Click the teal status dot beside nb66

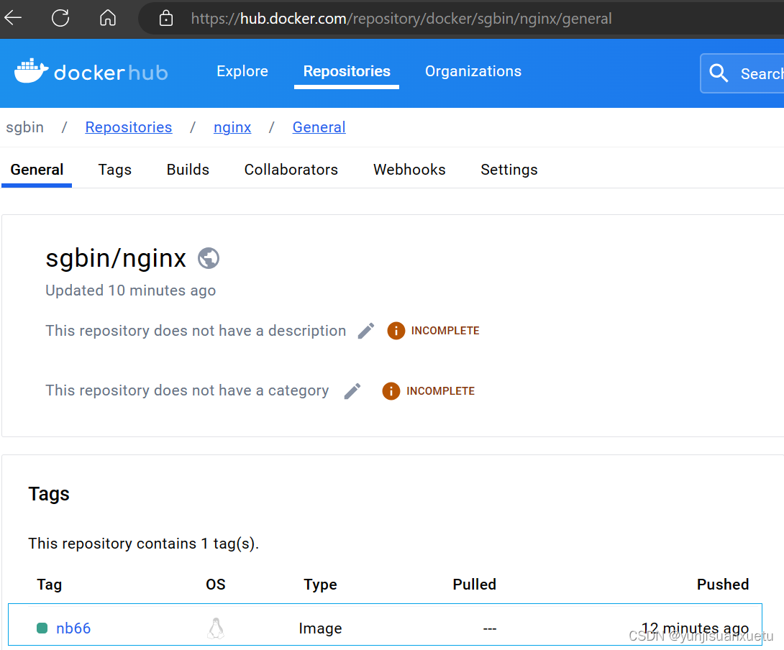click(42, 628)
